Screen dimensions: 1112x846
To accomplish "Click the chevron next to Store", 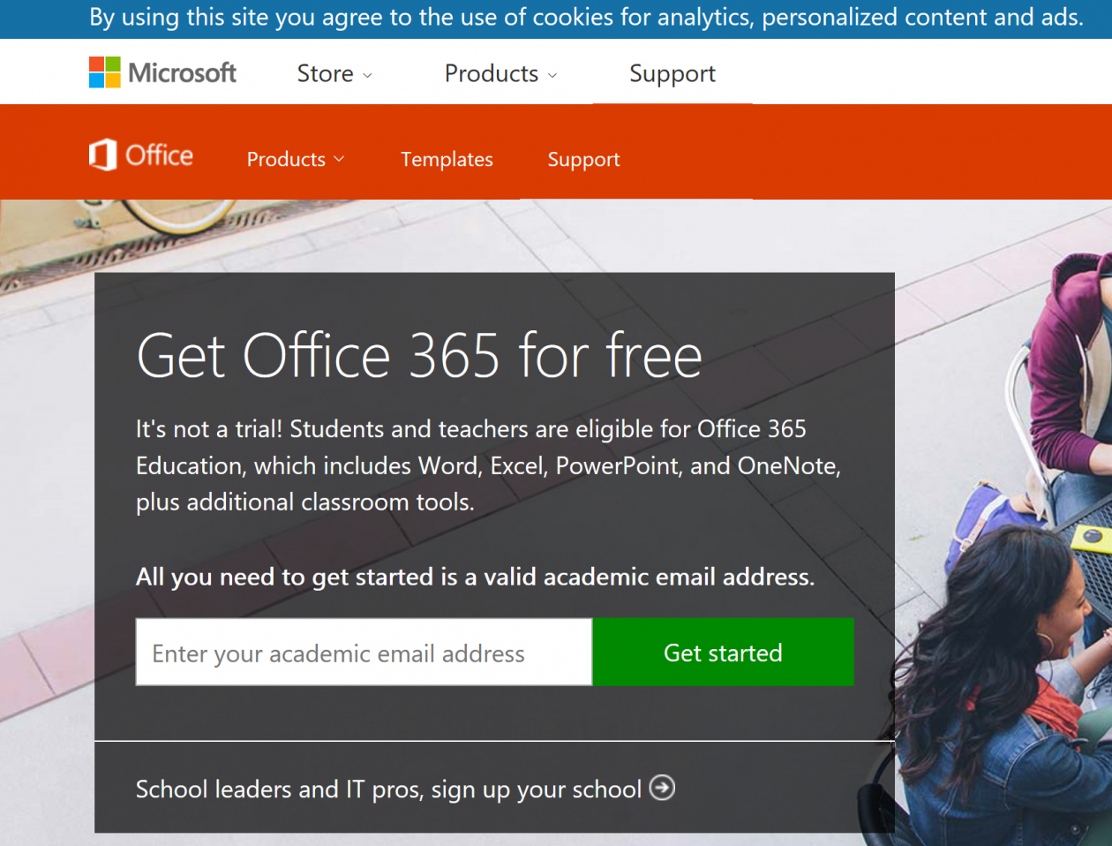I will point(367,76).
